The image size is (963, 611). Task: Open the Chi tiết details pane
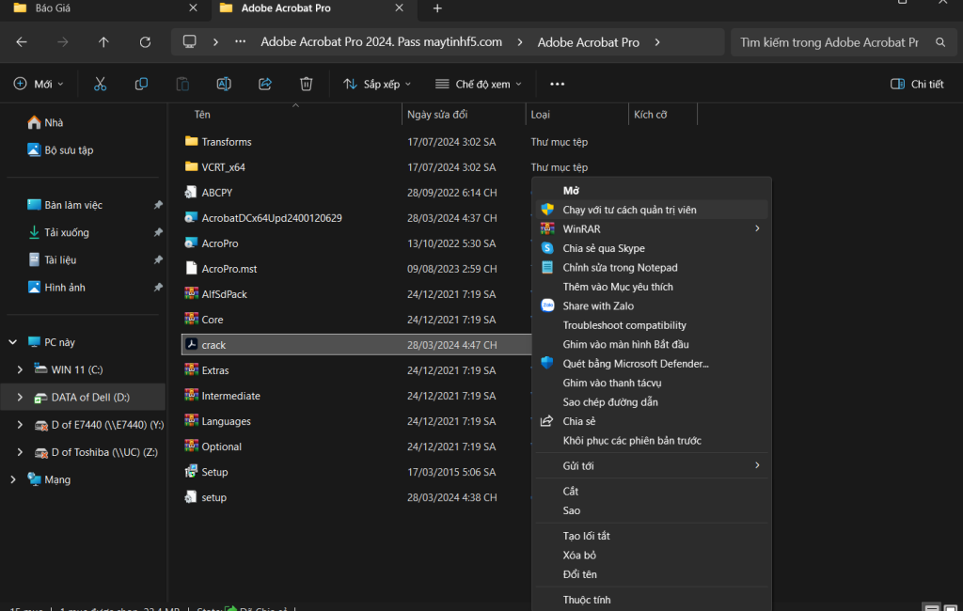(917, 84)
